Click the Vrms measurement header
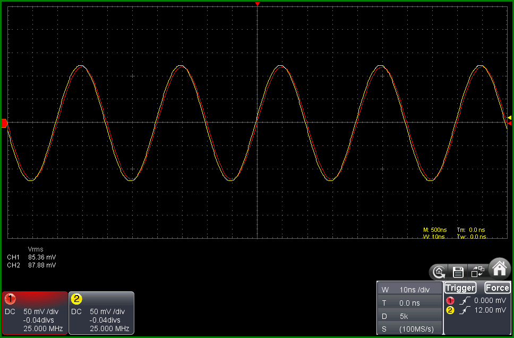514x338 pixels. point(36,249)
